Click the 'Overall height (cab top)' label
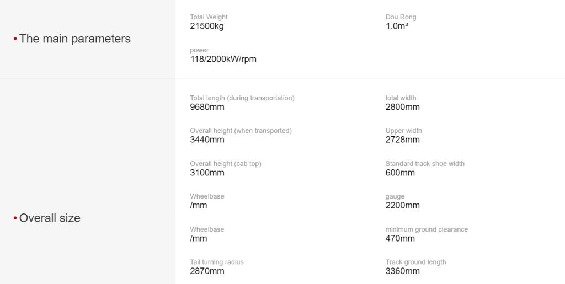Screen dimensions: 565x284 pyautogui.click(x=226, y=164)
